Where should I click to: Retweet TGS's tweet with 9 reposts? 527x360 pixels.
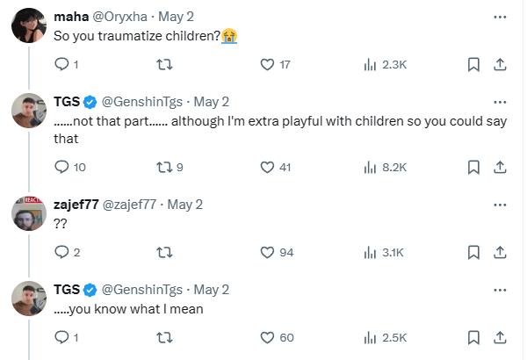click(x=163, y=167)
